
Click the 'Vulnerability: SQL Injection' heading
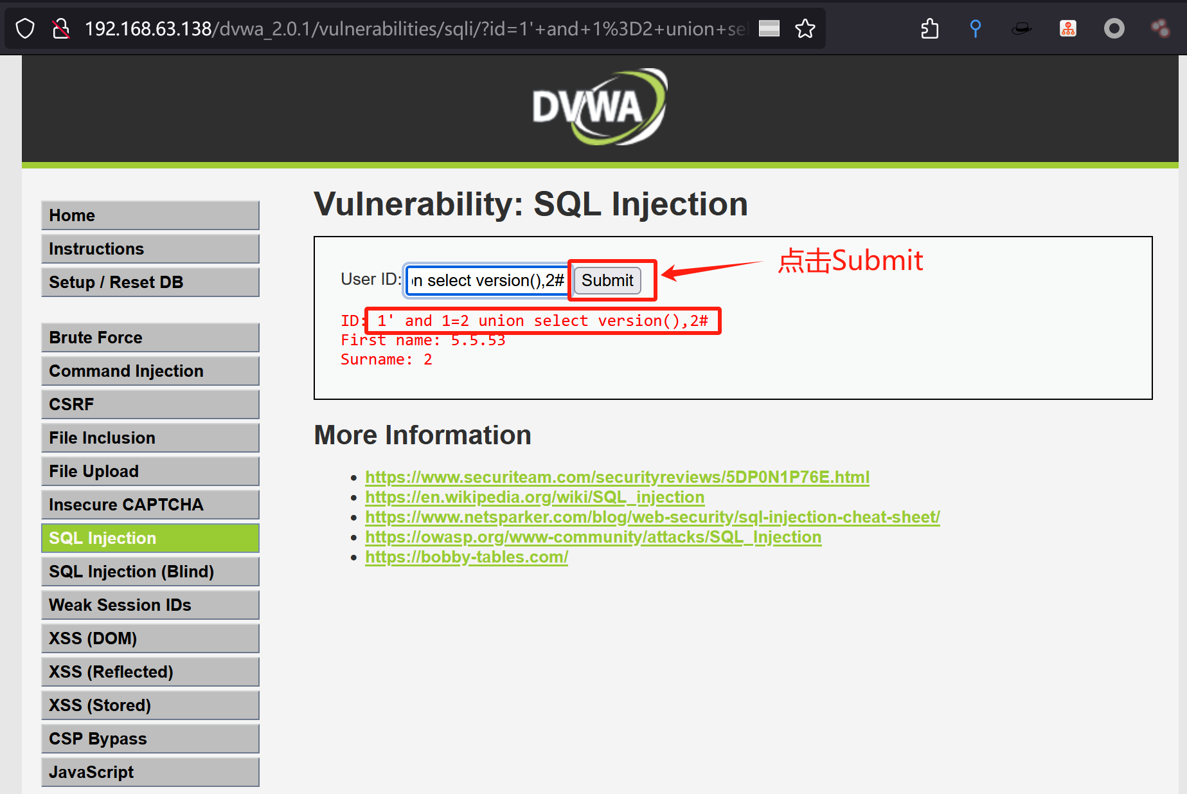pos(531,204)
